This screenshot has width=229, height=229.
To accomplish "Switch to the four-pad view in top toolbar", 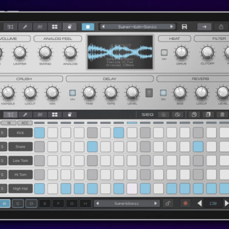I will point(55,27).
